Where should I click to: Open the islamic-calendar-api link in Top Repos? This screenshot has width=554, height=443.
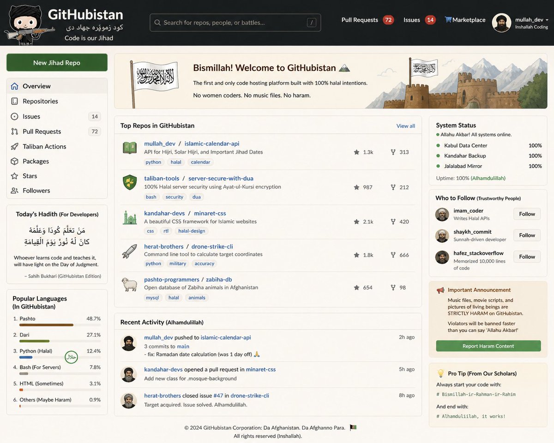tap(212, 144)
